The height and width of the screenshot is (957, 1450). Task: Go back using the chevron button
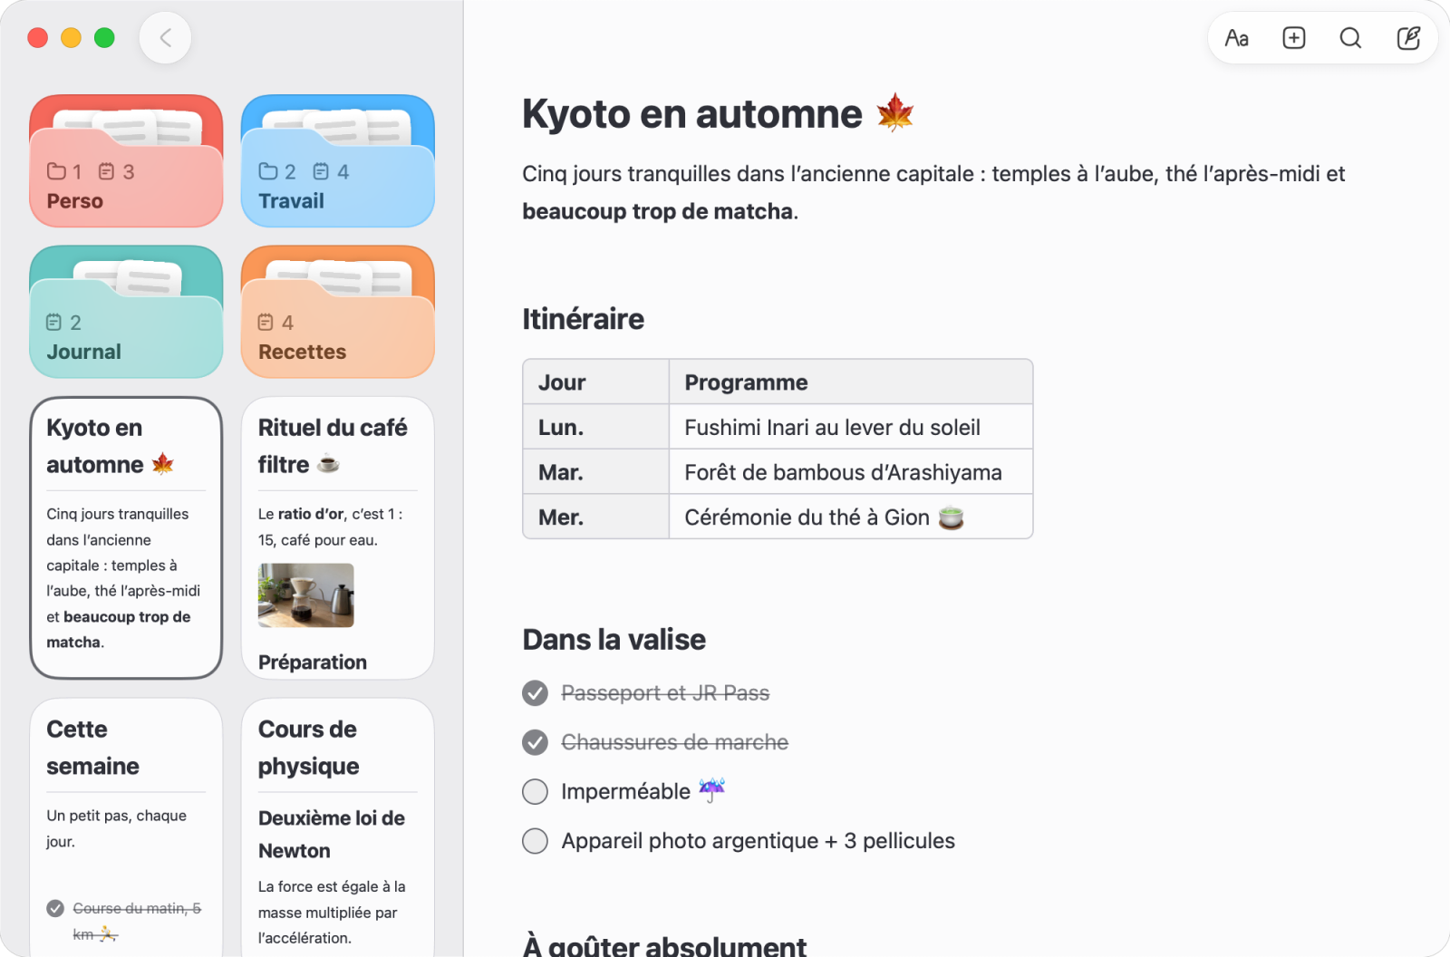[165, 38]
